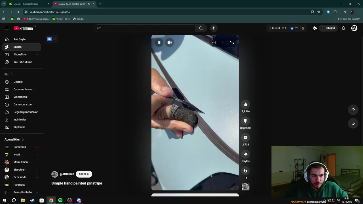Dislike the Short with Beğenme button
Viewport: 363px width, 204px height.
(x=246, y=121)
